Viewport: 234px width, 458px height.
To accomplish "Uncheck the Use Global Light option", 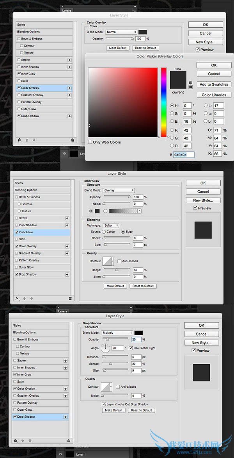I will point(131,348).
